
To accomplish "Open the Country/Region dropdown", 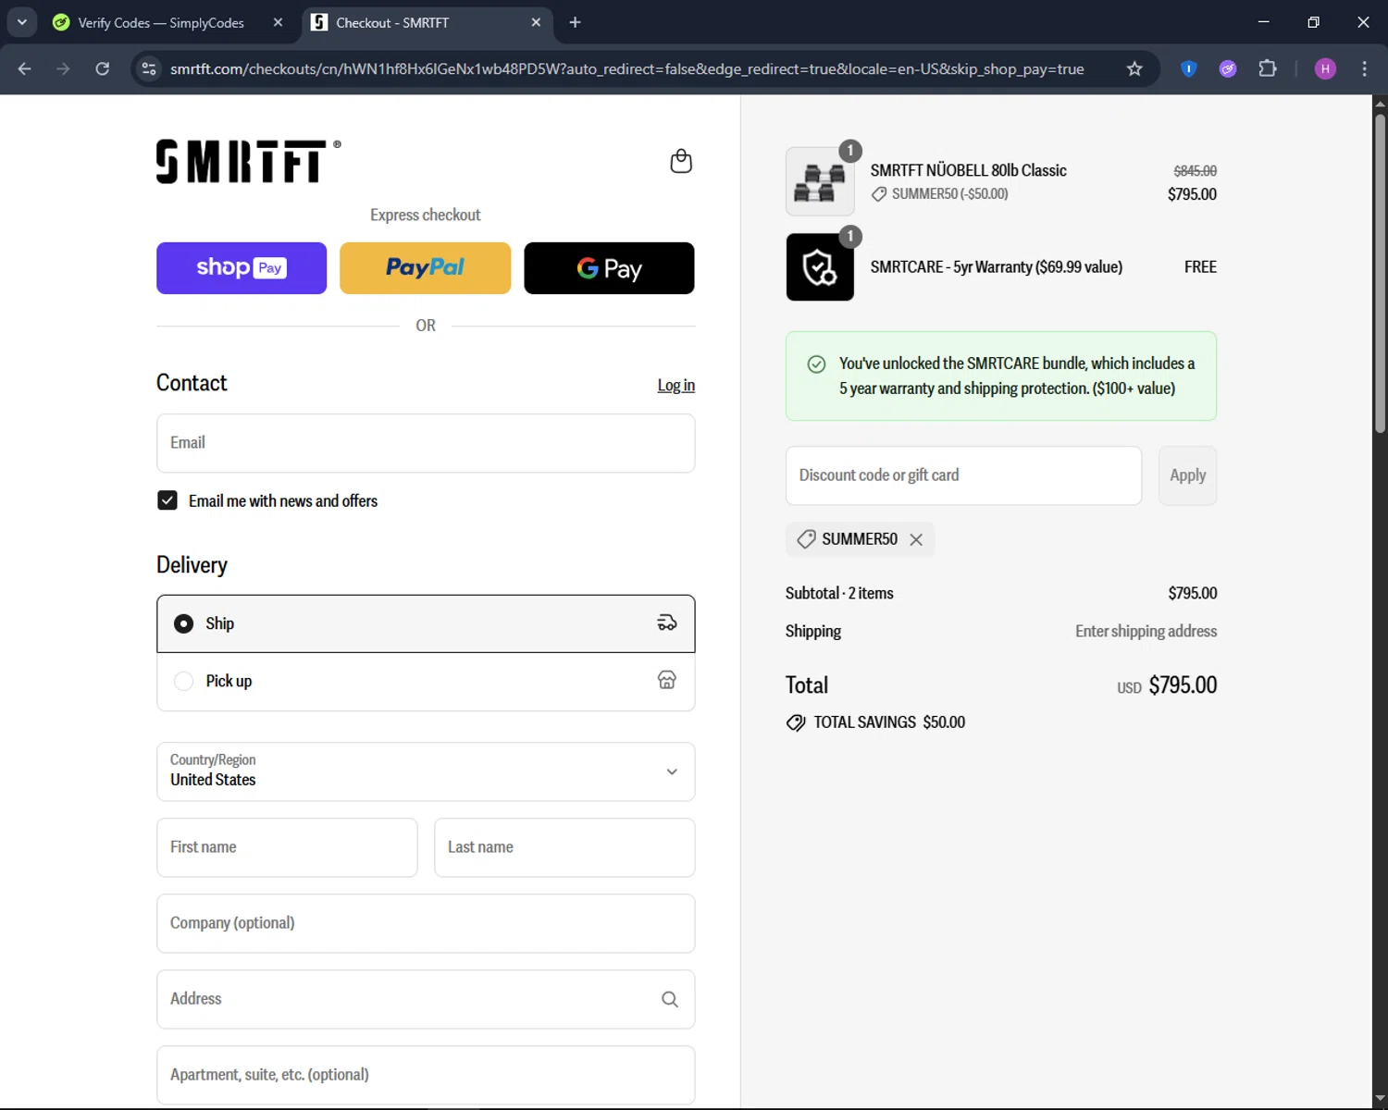I will pos(426,771).
